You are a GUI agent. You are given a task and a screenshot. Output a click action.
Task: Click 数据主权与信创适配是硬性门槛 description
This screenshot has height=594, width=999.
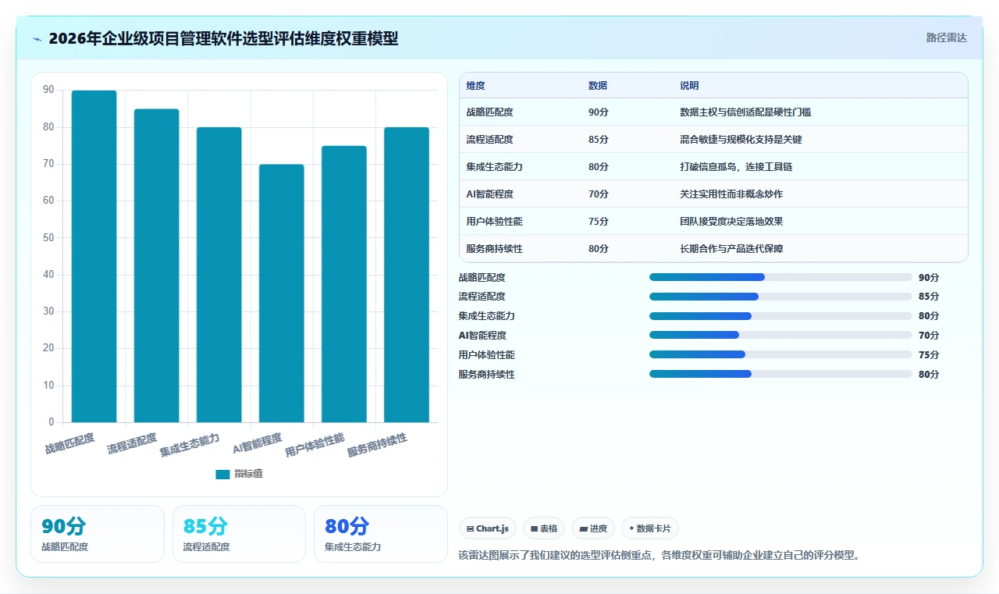[745, 112]
